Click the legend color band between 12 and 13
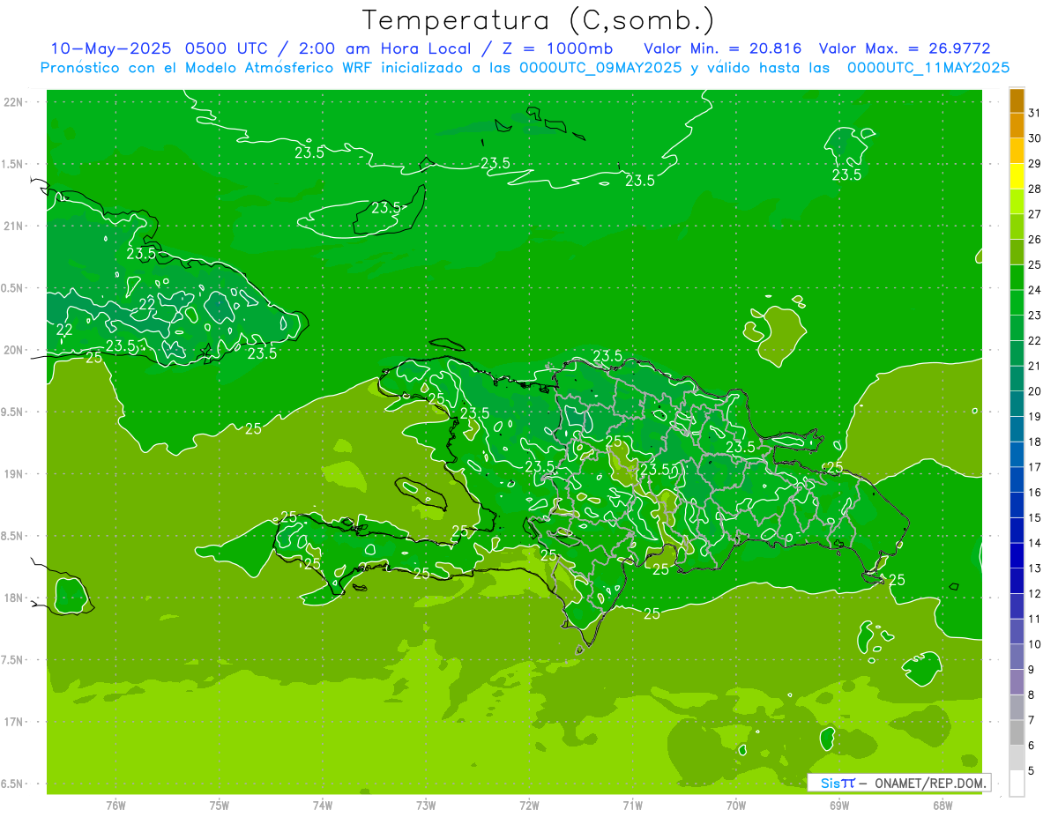 1017,581
